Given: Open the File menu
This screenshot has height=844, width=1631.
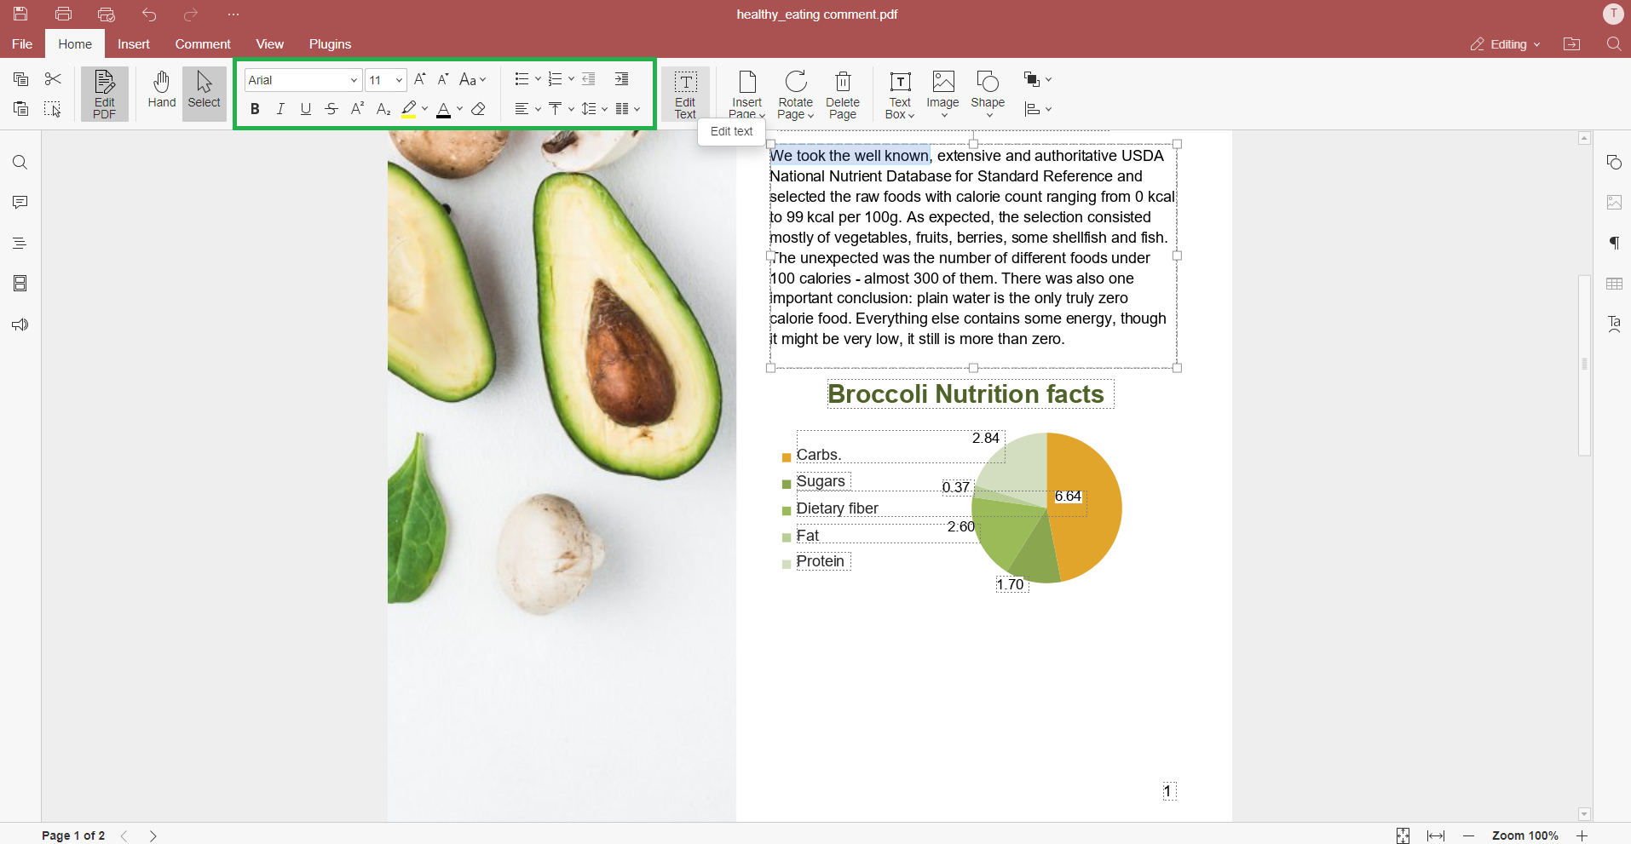Looking at the screenshot, I should click(22, 44).
